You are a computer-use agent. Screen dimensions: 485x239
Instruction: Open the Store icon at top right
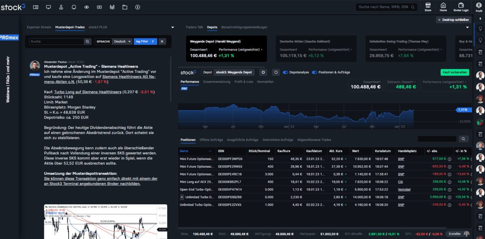click(x=428, y=6)
